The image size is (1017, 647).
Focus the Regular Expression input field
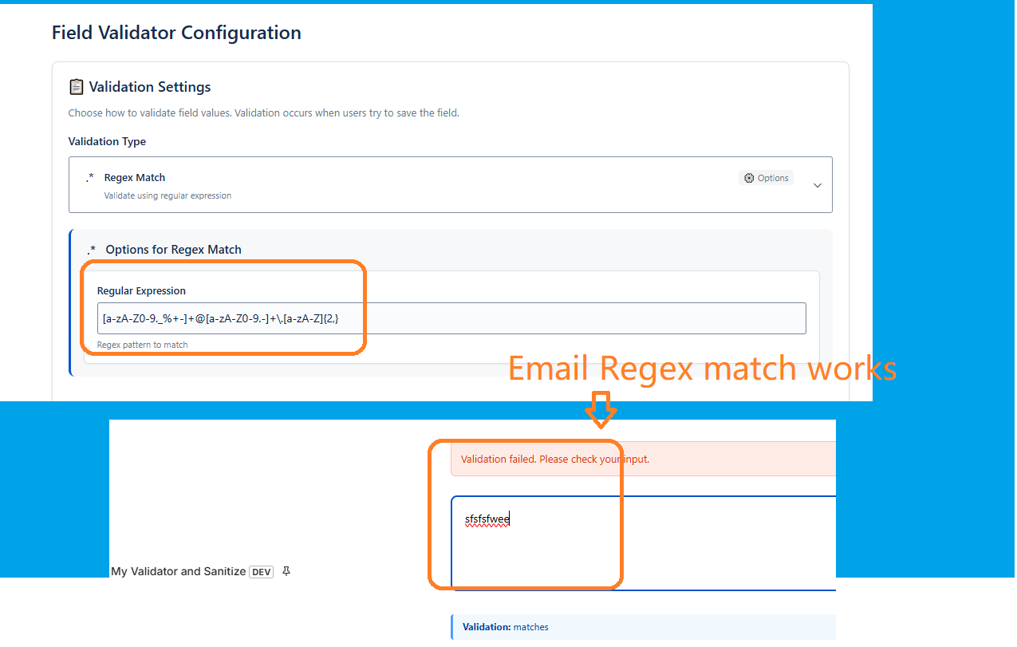pos(451,318)
